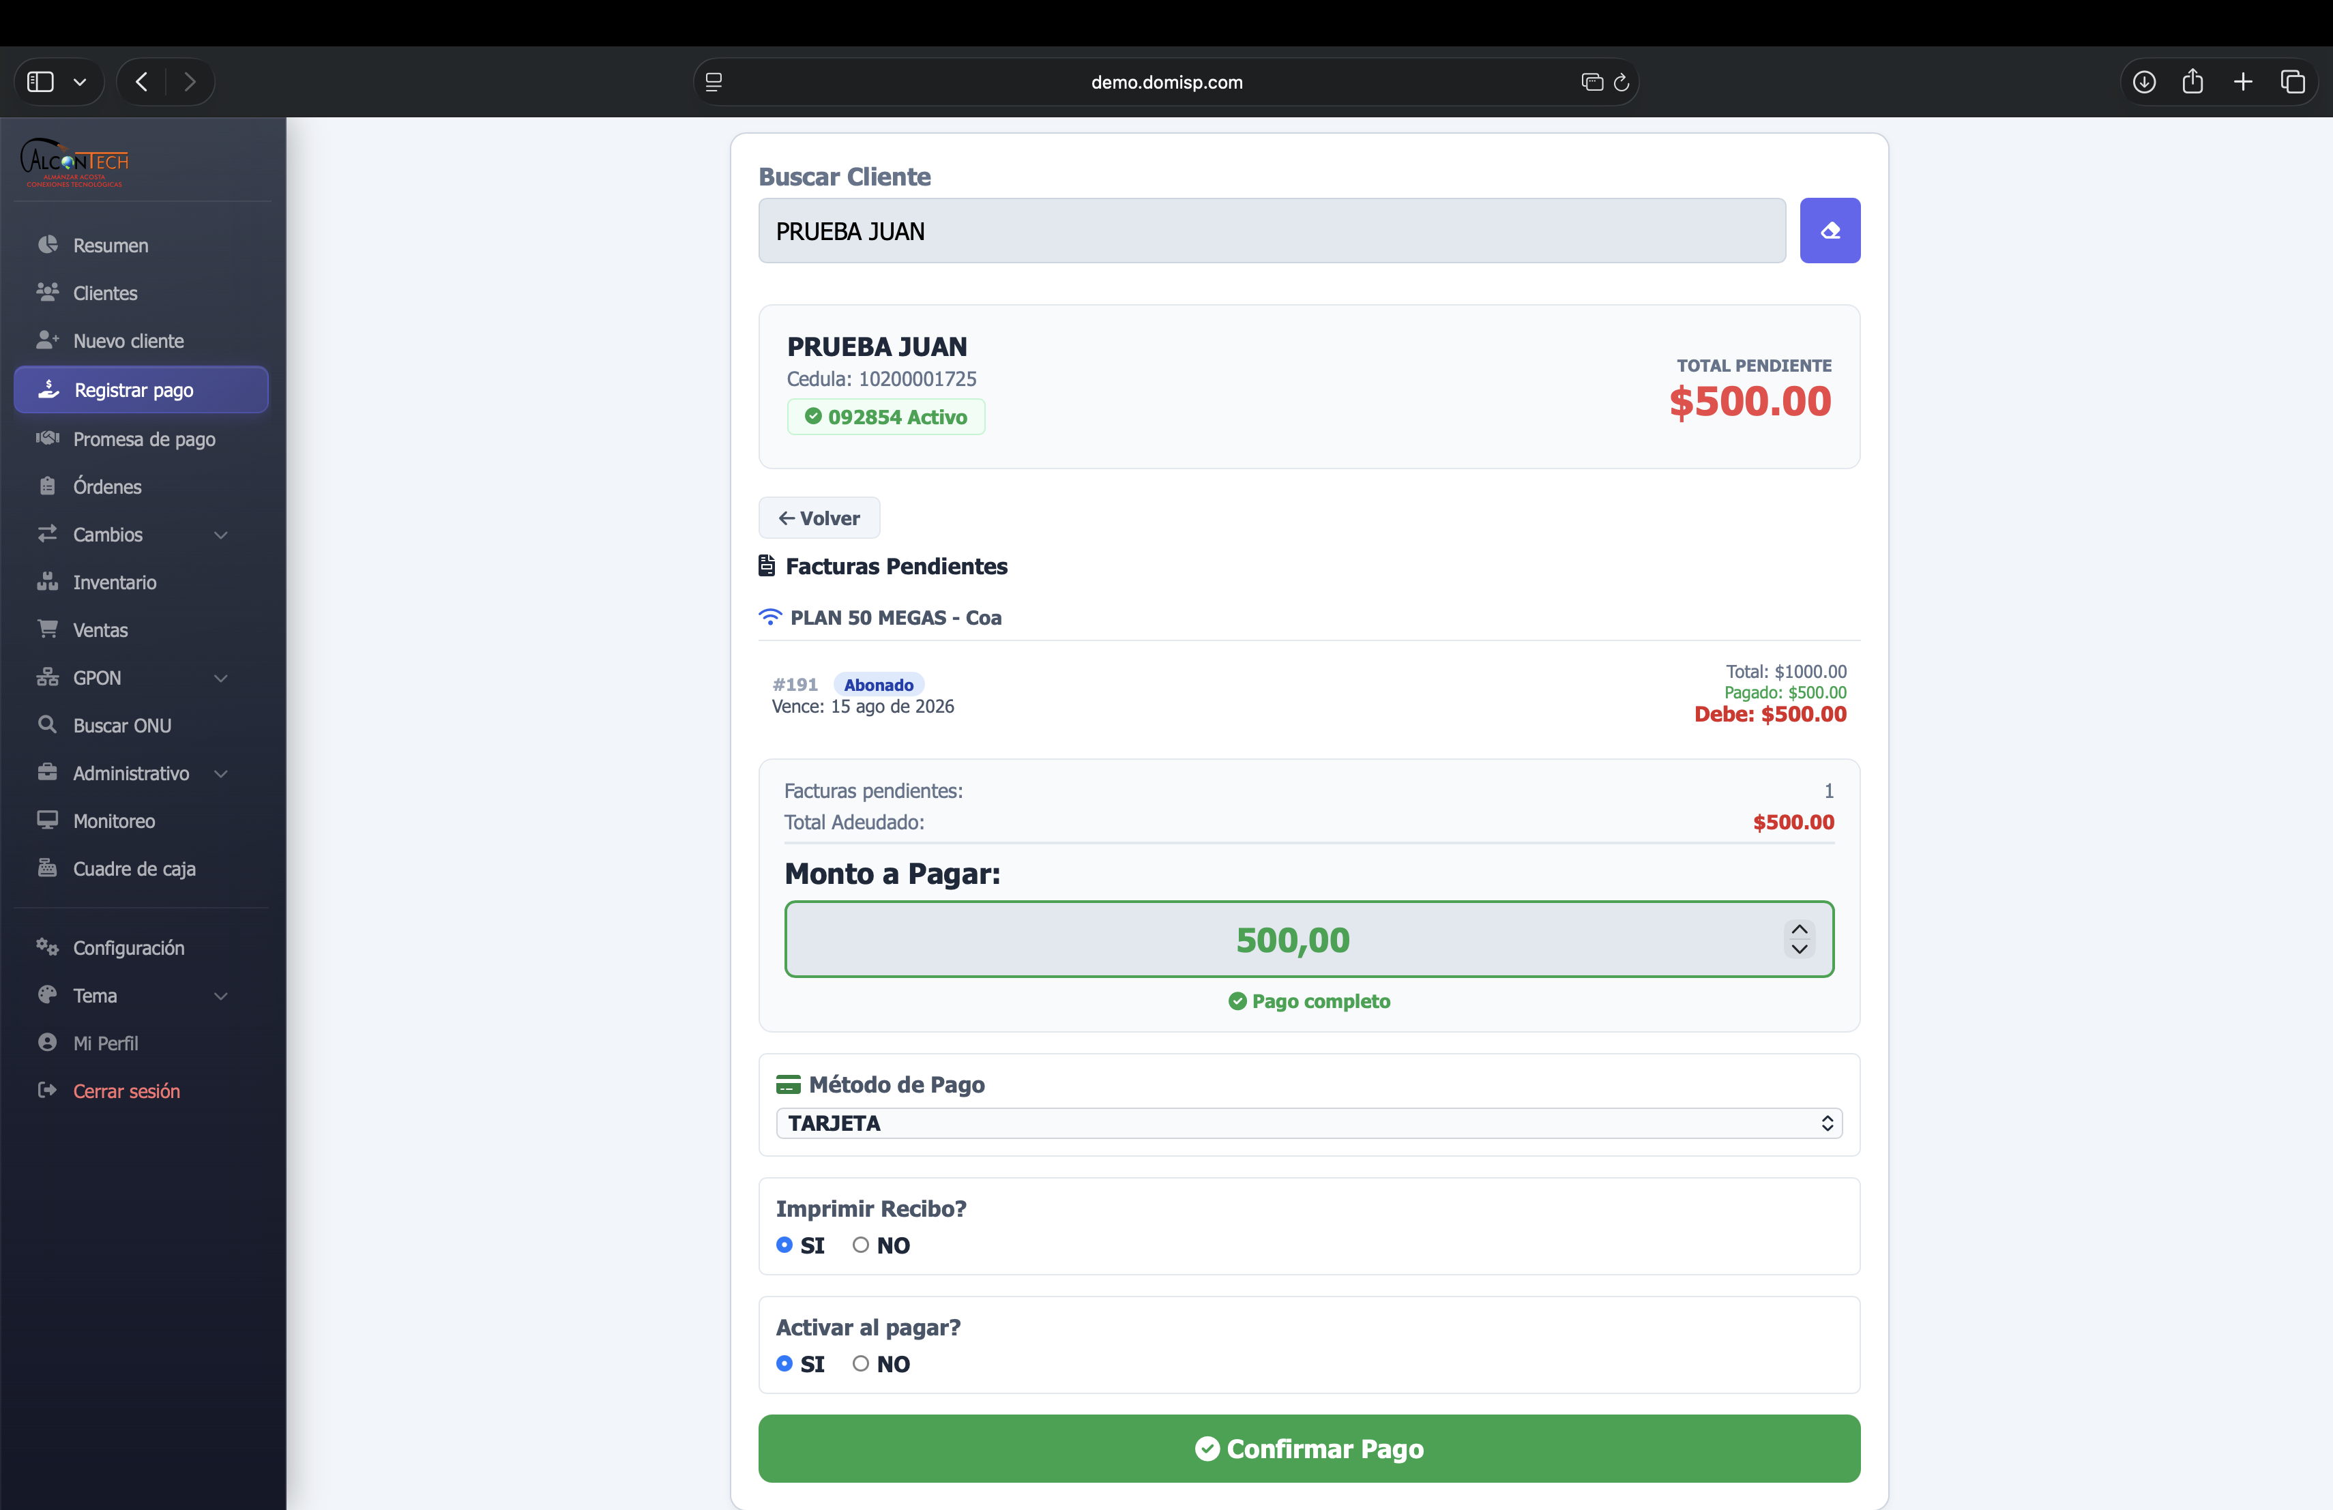Click Cedula: 10200001725 text
This screenshot has height=1510, width=2333.
tap(881, 379)
